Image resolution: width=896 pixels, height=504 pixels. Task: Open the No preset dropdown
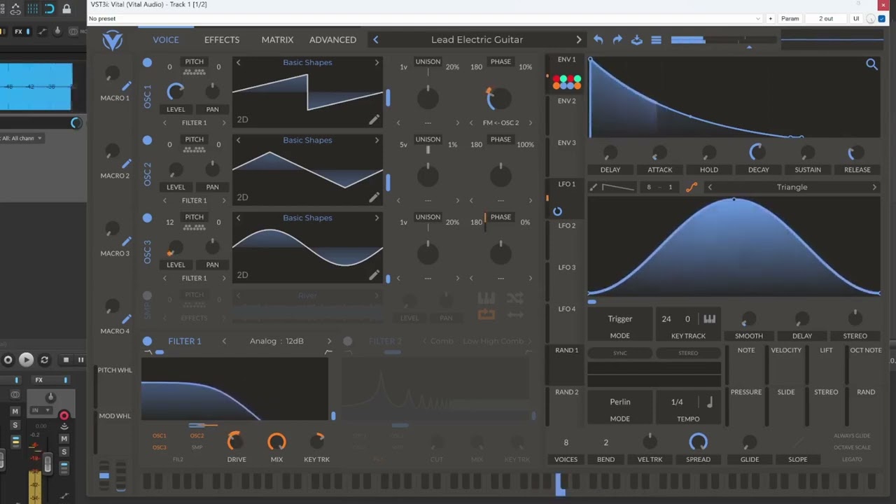click(425, 19)
